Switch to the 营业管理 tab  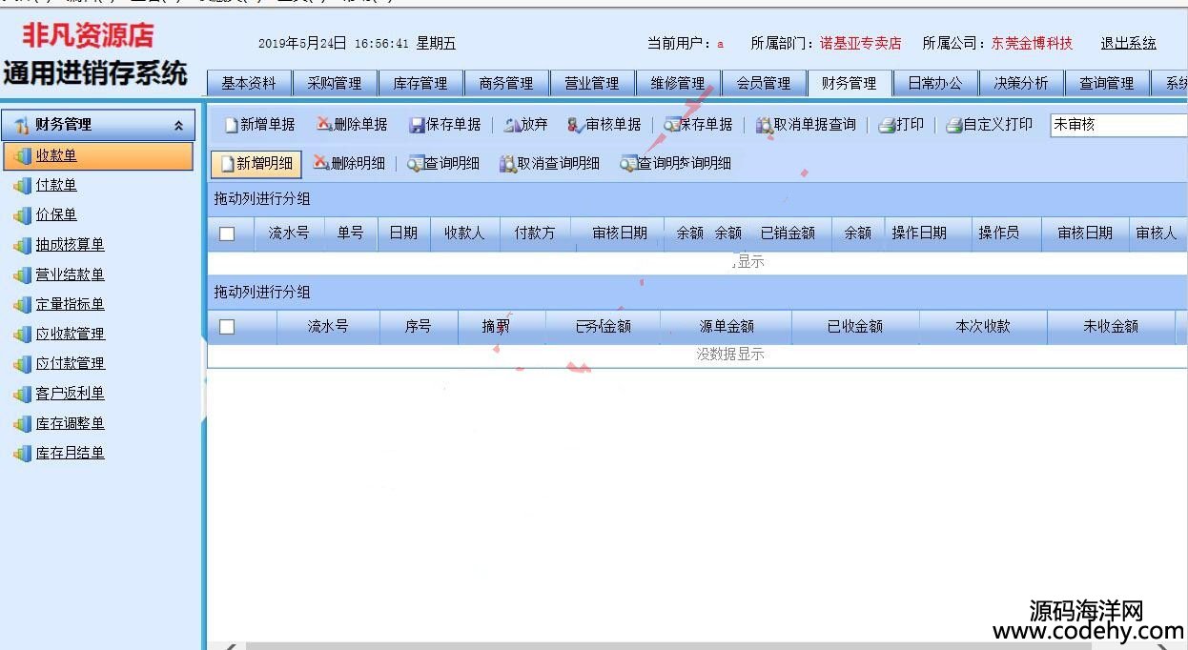tap(592, 83)
